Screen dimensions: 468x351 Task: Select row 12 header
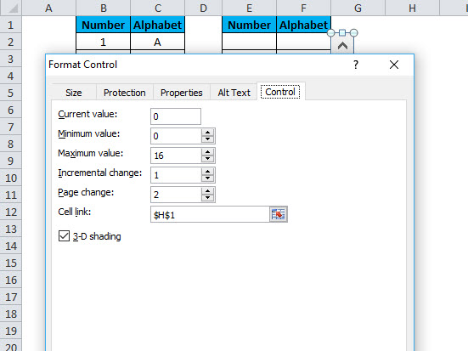(11, 212)
